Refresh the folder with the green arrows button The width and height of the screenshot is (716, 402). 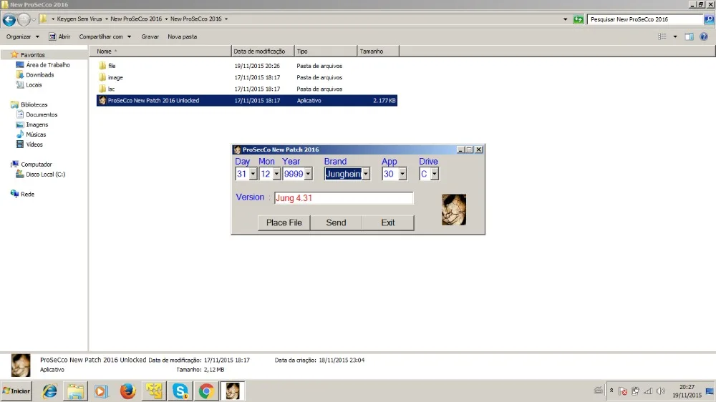[x=578, y=19]
